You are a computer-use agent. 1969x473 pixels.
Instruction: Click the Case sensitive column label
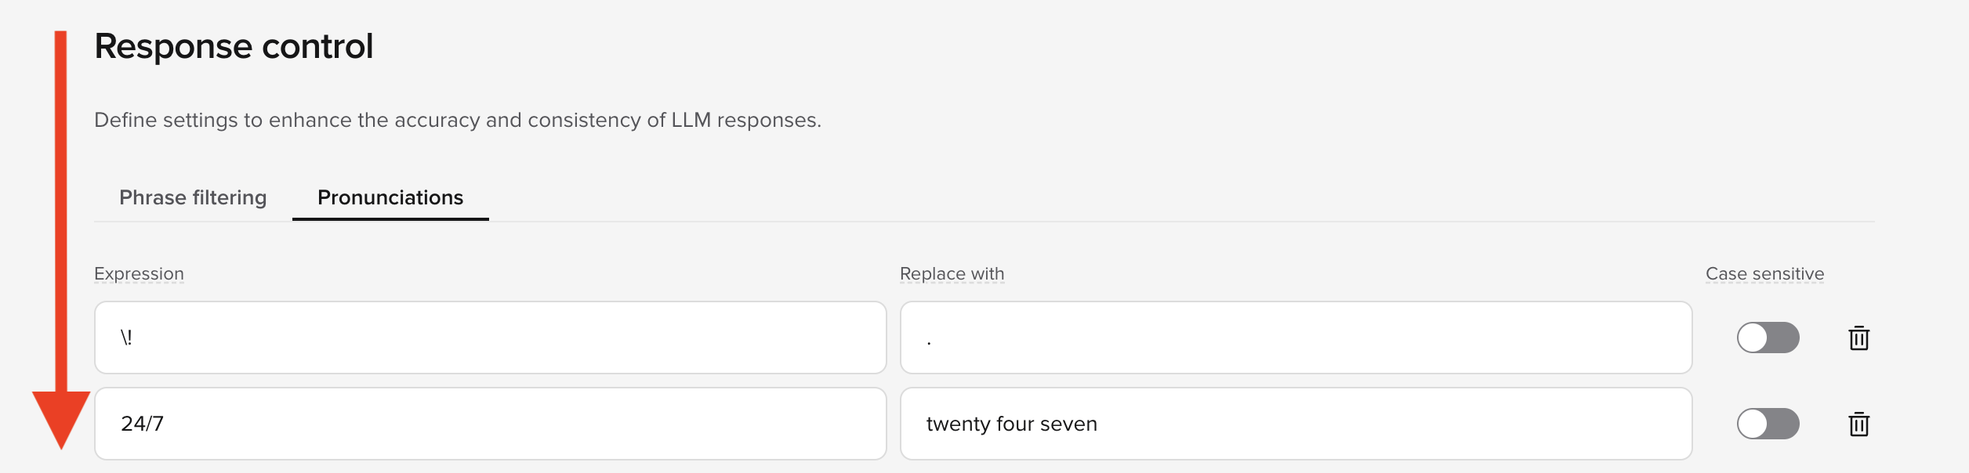1765,274
